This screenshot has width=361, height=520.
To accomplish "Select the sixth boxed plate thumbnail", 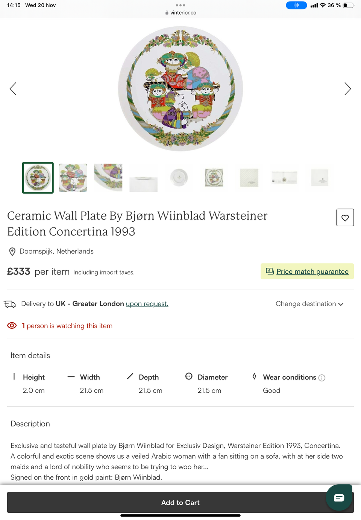I will [x=214, y=178].
